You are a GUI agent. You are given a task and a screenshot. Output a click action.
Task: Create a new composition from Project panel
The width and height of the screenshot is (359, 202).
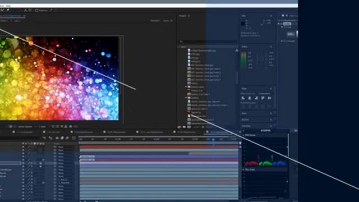pyautogui.click(x=189, y=127)
